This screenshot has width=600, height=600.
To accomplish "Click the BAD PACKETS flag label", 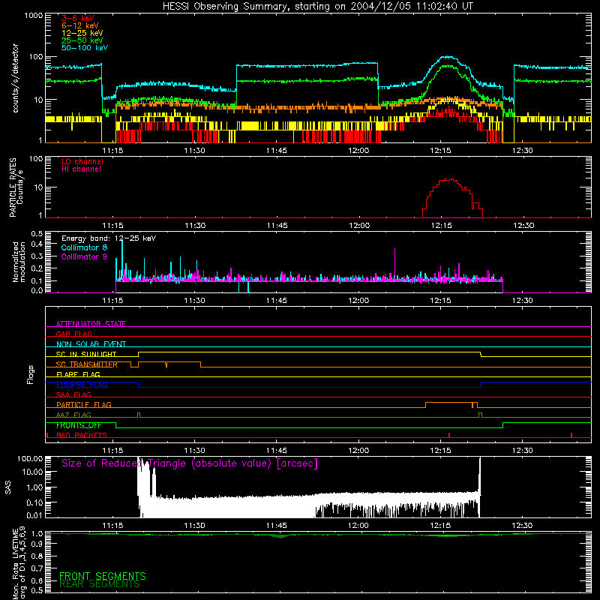I will click(x=82, y=435).
